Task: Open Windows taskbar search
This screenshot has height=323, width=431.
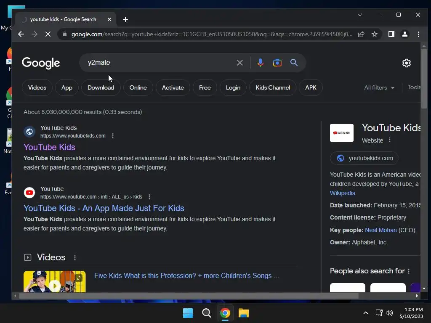Action: (206, 313)
